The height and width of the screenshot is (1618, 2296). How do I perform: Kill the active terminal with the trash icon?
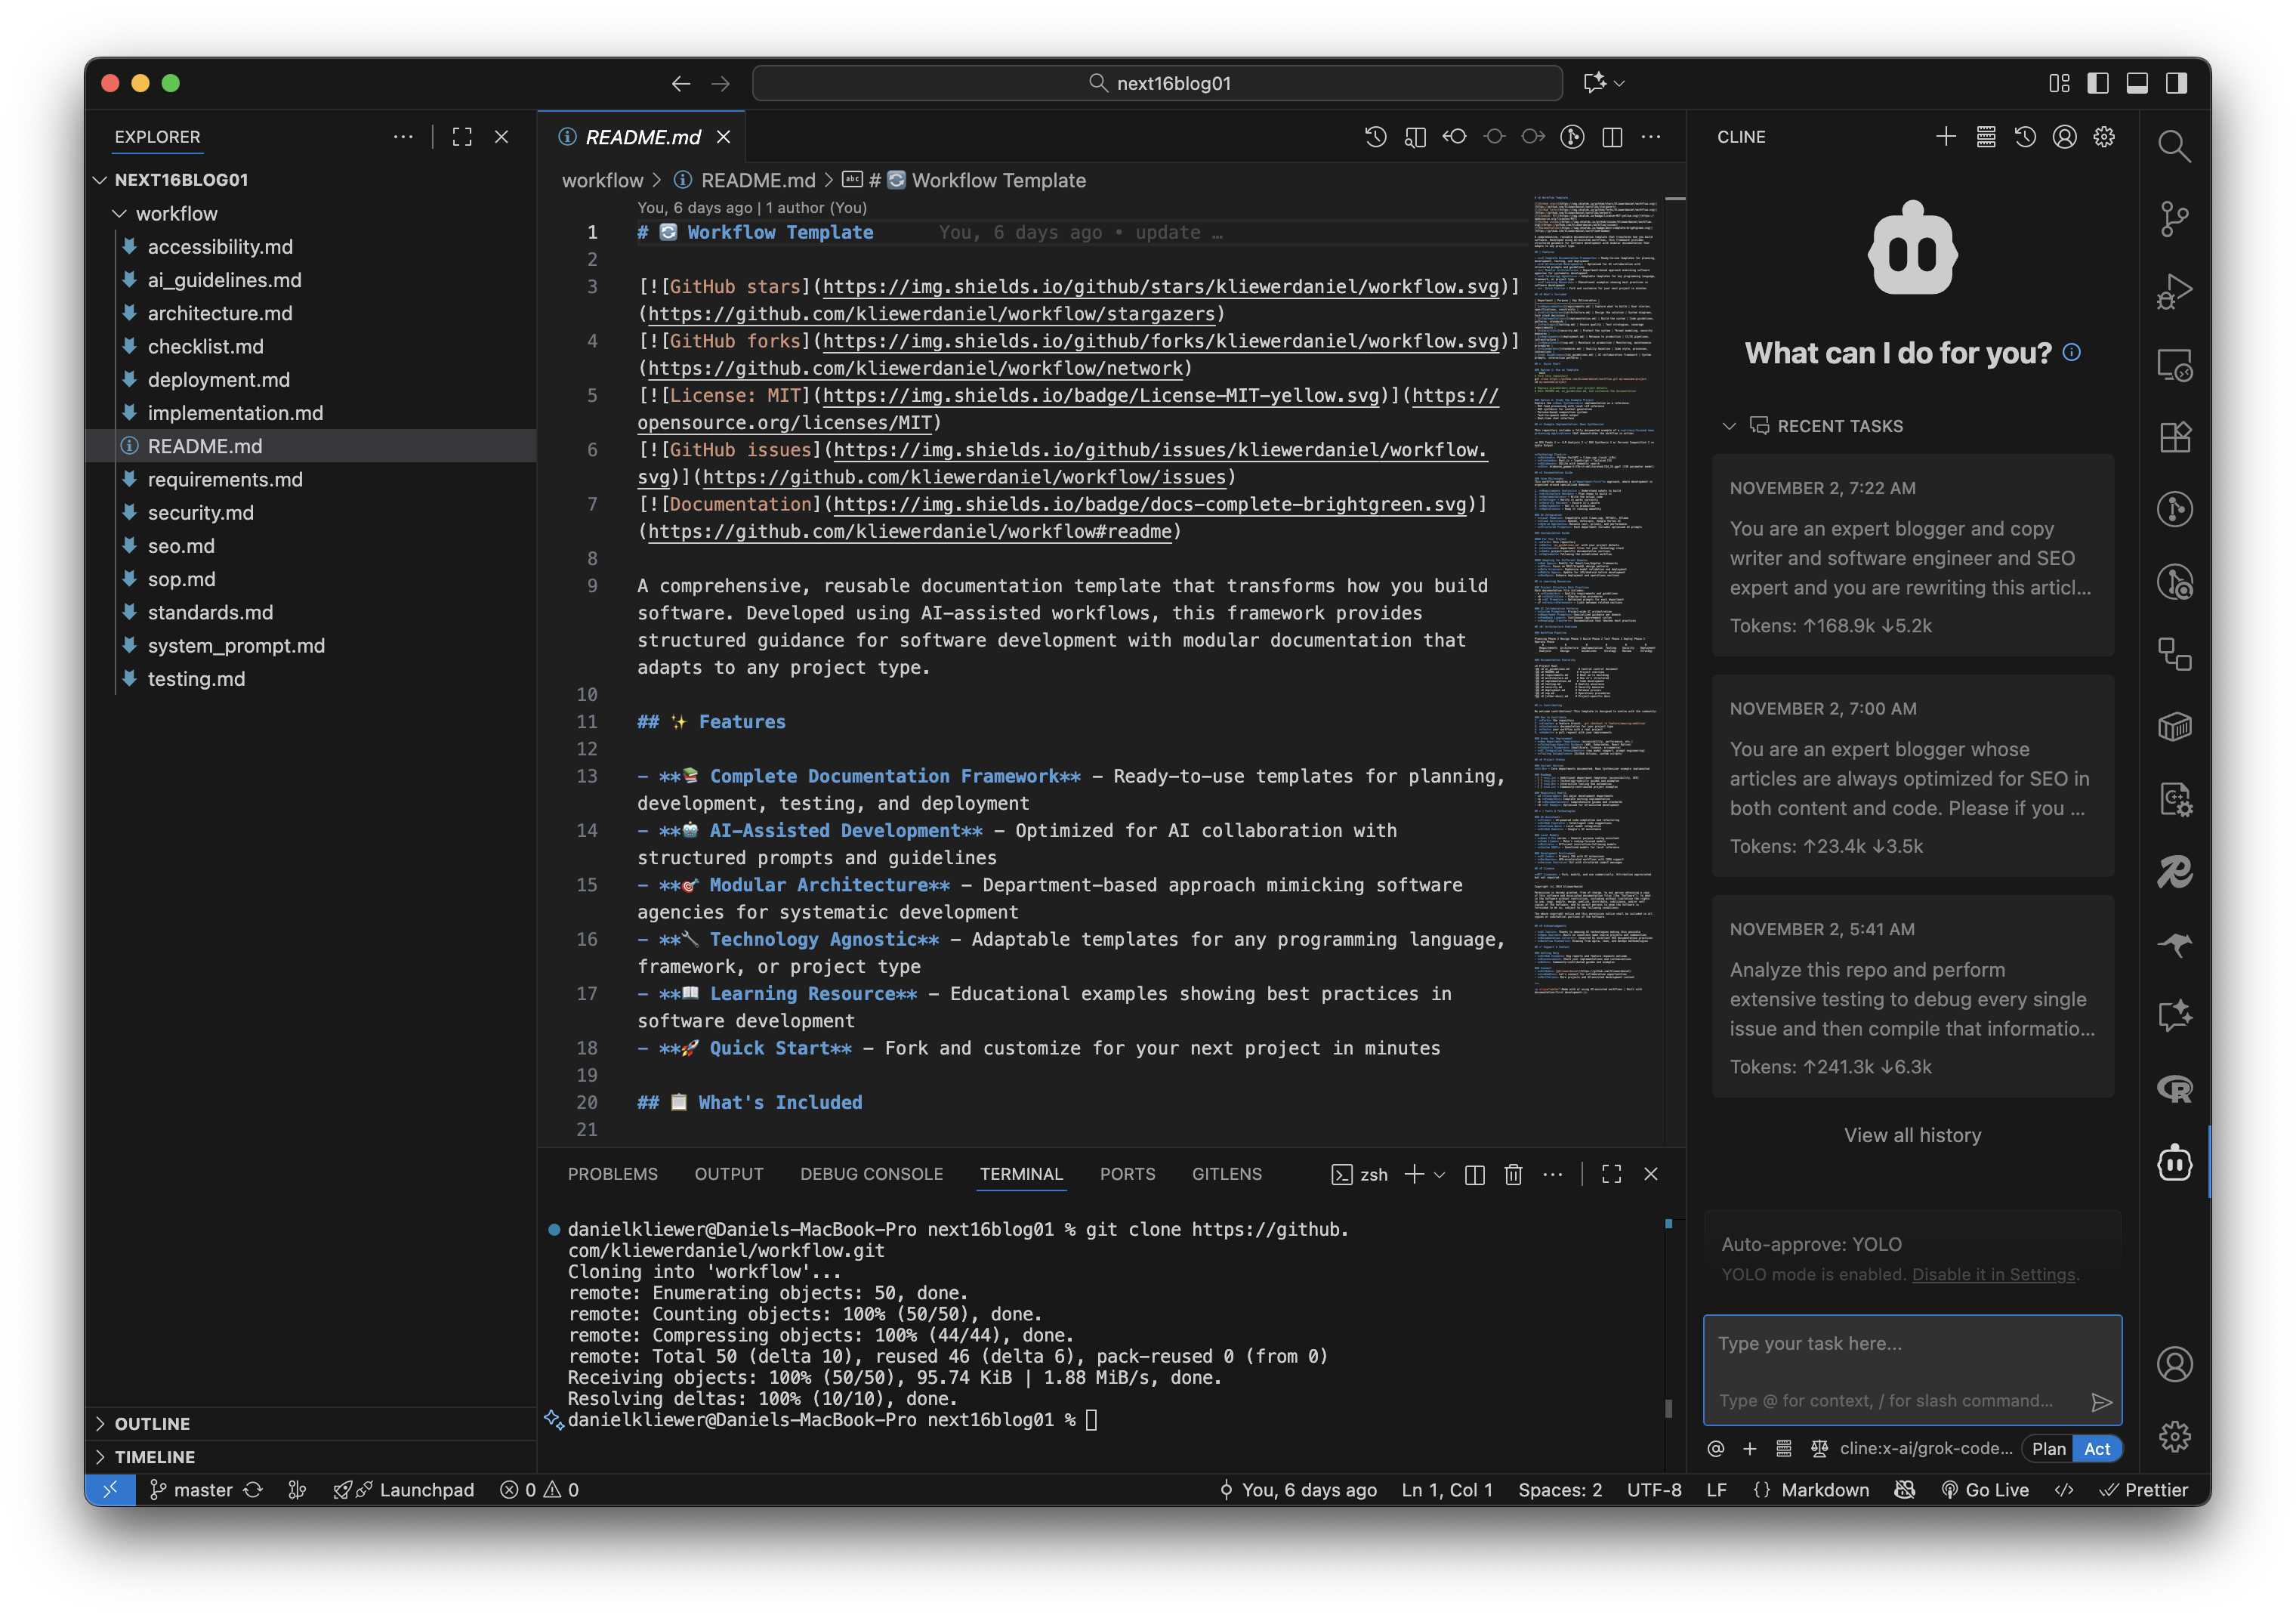(1513, 1175)
